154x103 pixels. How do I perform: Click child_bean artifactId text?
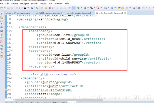pos(70,39)
